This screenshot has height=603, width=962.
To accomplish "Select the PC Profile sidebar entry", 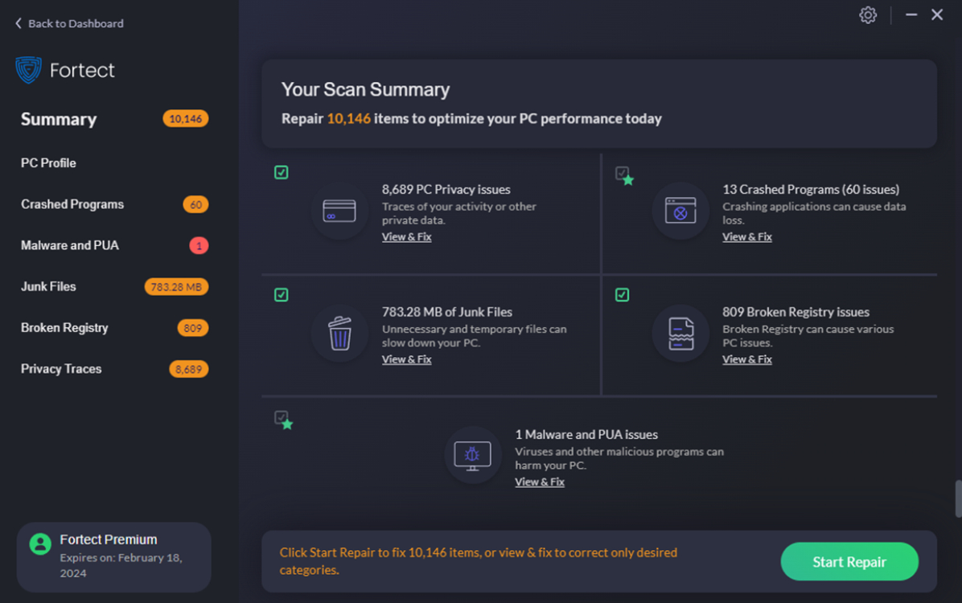I will (47, 162).
